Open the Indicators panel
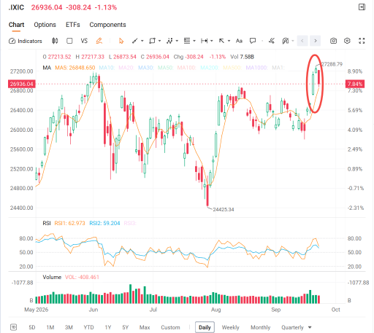 [26, 41]
